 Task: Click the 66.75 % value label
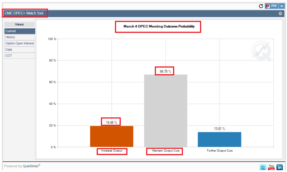pyautogui.click(x=165, y=71)
